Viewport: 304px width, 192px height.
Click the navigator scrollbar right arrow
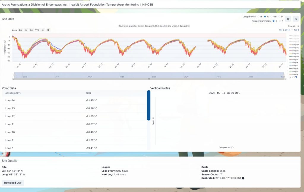285,79
